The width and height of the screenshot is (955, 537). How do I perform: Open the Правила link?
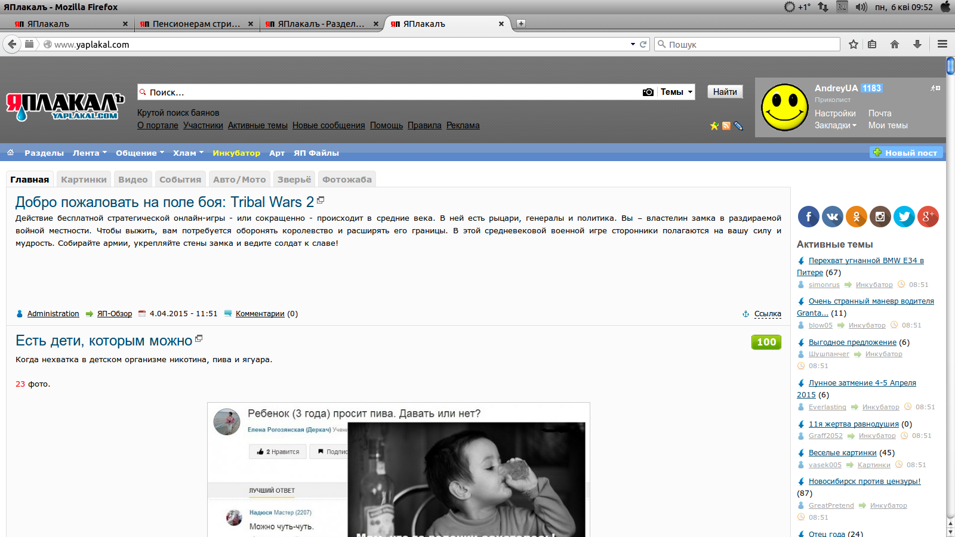tap(424, 125)
